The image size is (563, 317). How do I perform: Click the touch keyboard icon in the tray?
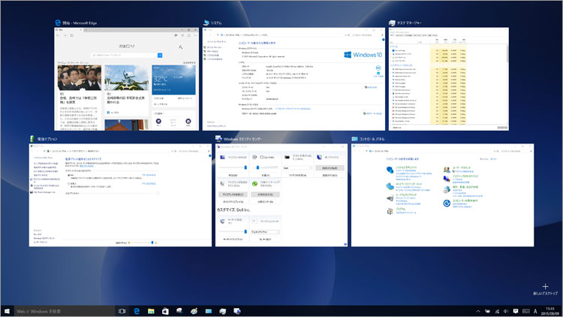pyautogui.click(x=525, y=311)
